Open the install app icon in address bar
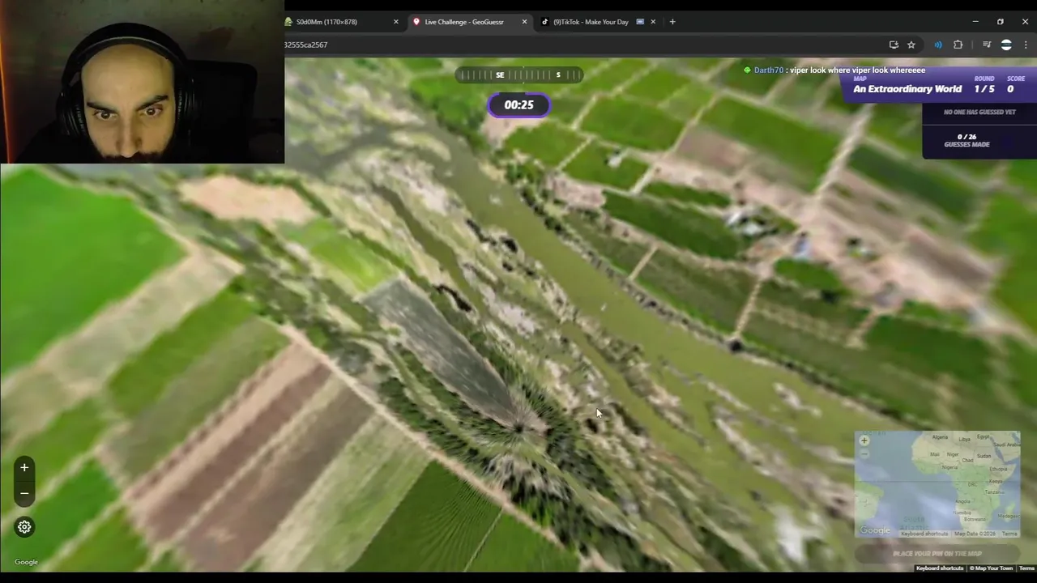The image size is (1037, 583). [894, 45]
